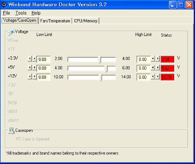Click the 10.00 minimum value of +12V
The height and width of the screenshot is (164, 195).
pyautogui.click(x=58, y=77)
